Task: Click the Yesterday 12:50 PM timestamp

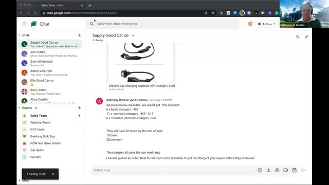Action: 161,100
